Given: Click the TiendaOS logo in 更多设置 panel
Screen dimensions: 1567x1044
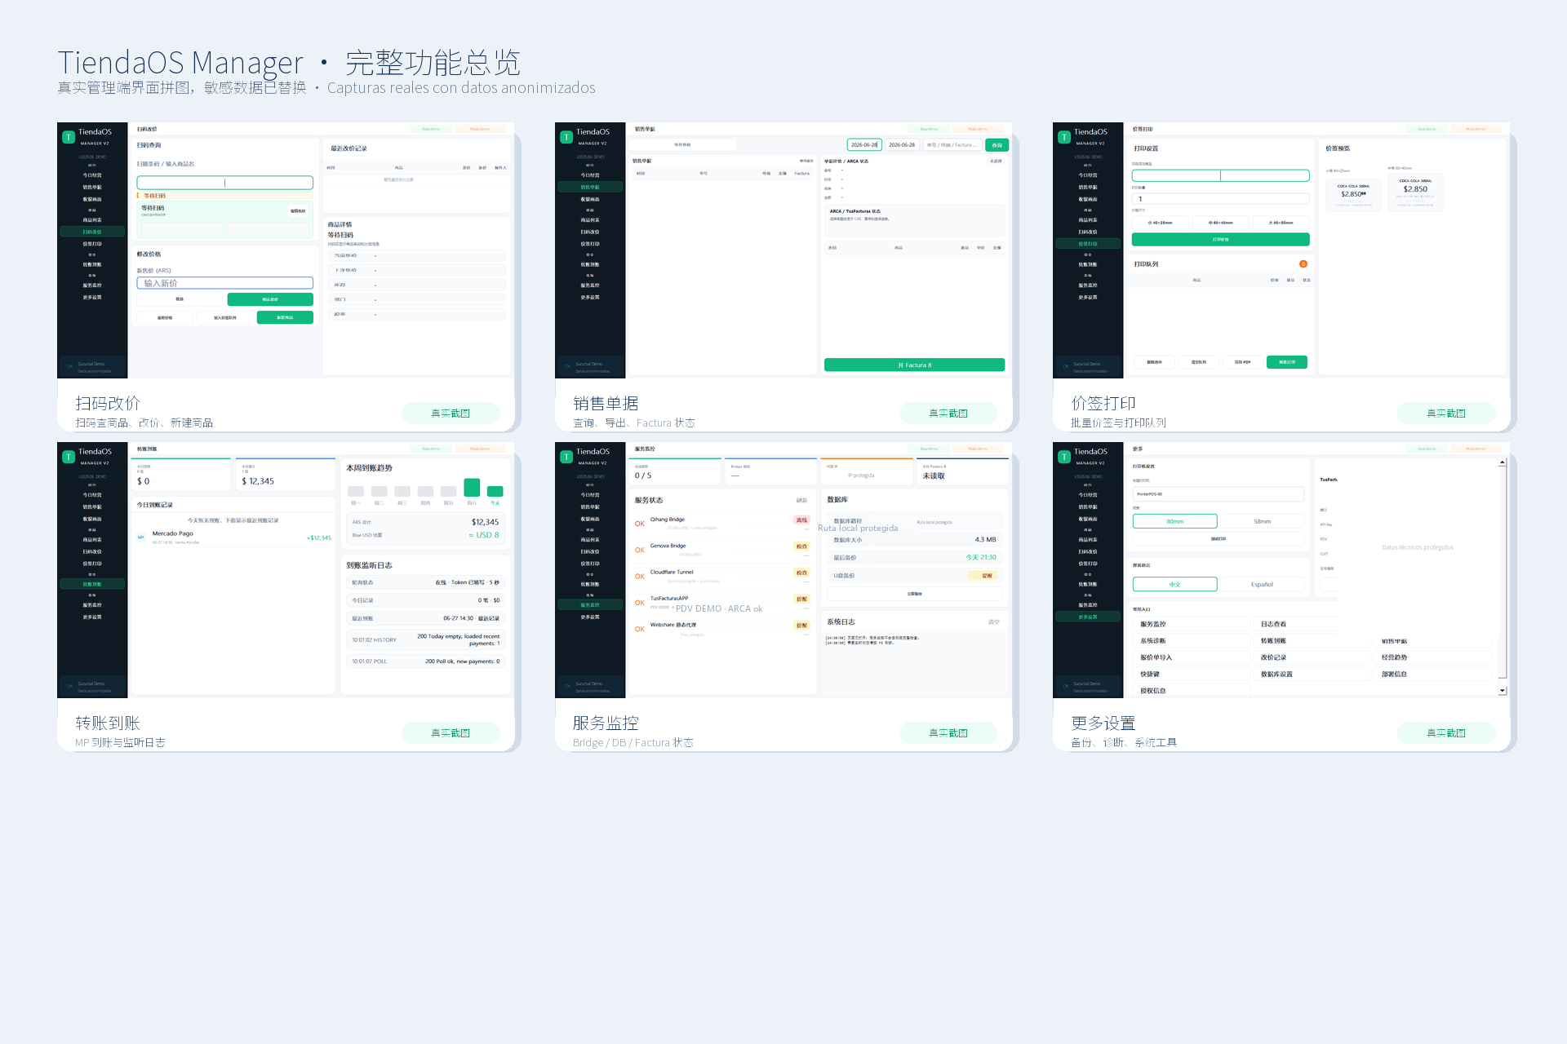Looking at the screenshot, I should pyautogui.click(x=1064, y=457).
